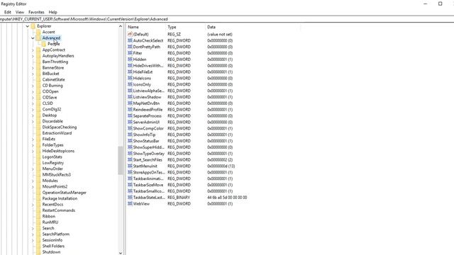Viewport: 454px width, 255px height.
Task: Collapse the Explorer key node
Action: (28, 26)
